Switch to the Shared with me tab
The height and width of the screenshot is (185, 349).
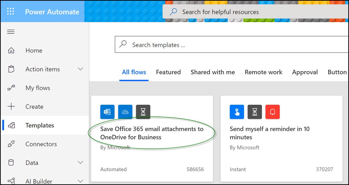coord(213,72)
